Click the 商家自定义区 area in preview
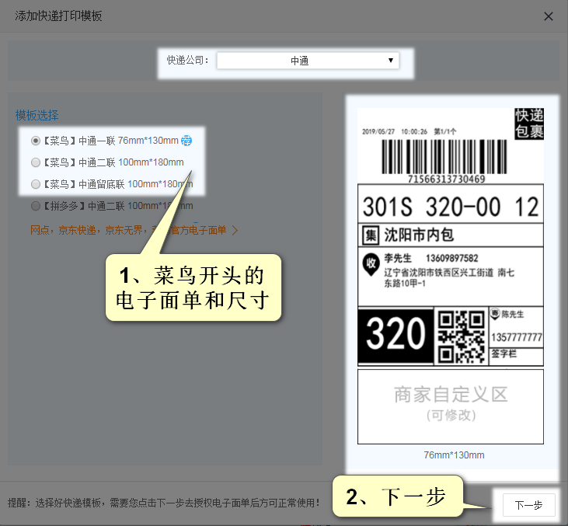The image size is (568, 526). coord(451,406)
